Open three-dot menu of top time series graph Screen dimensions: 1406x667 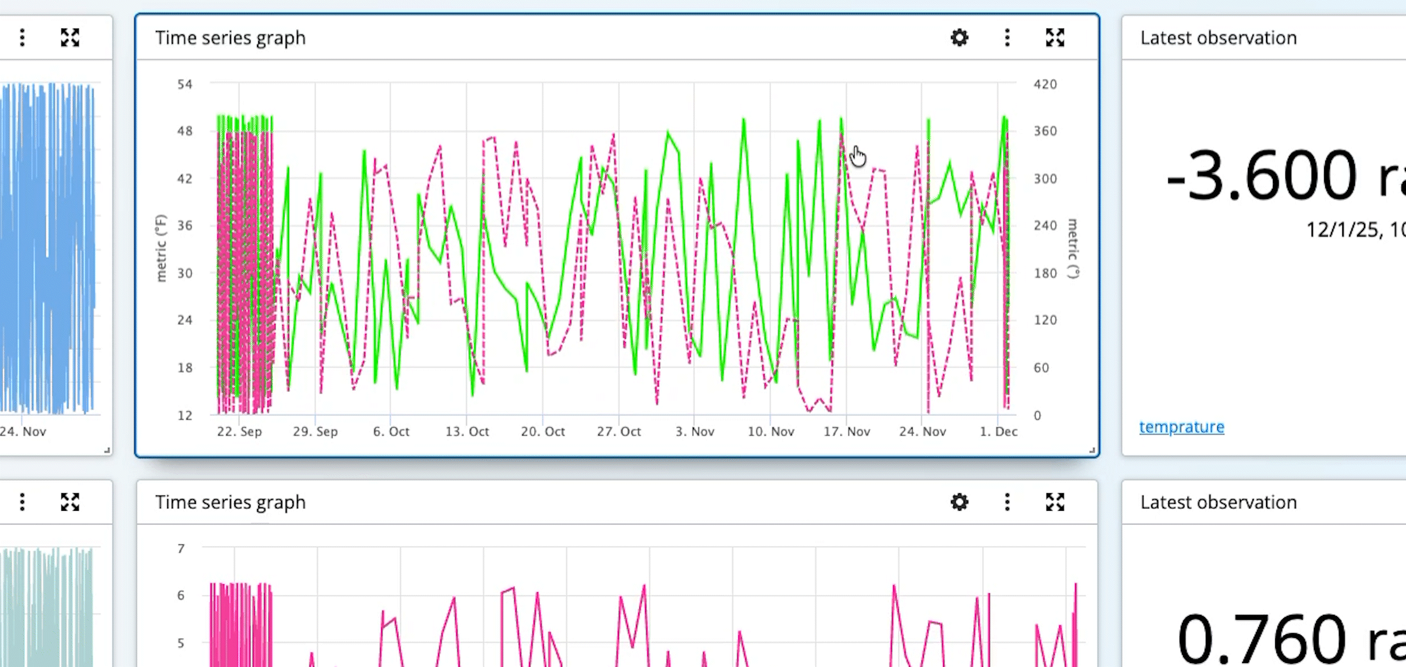(x=1007, y=37)
